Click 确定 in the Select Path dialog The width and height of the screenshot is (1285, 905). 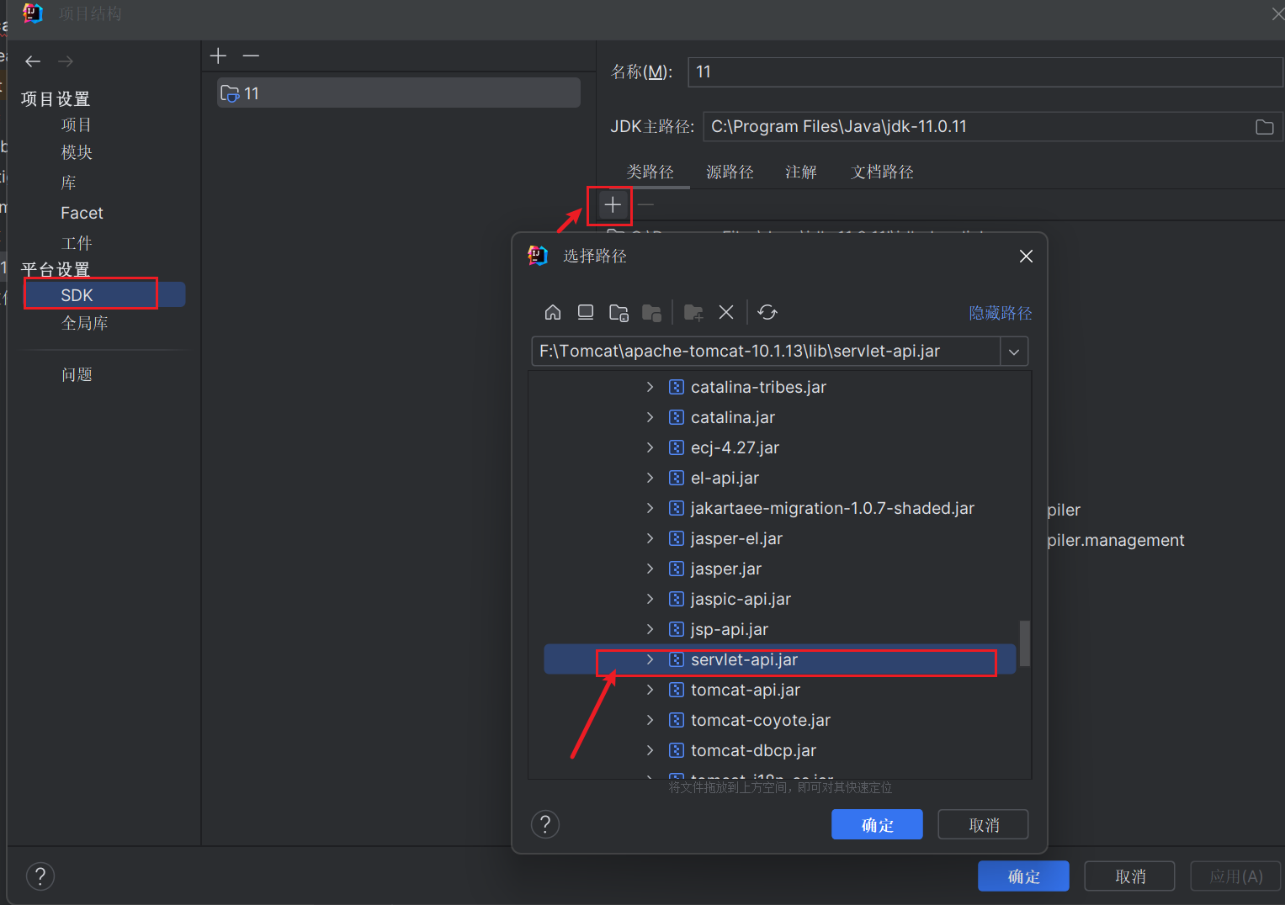coord(877,825)
